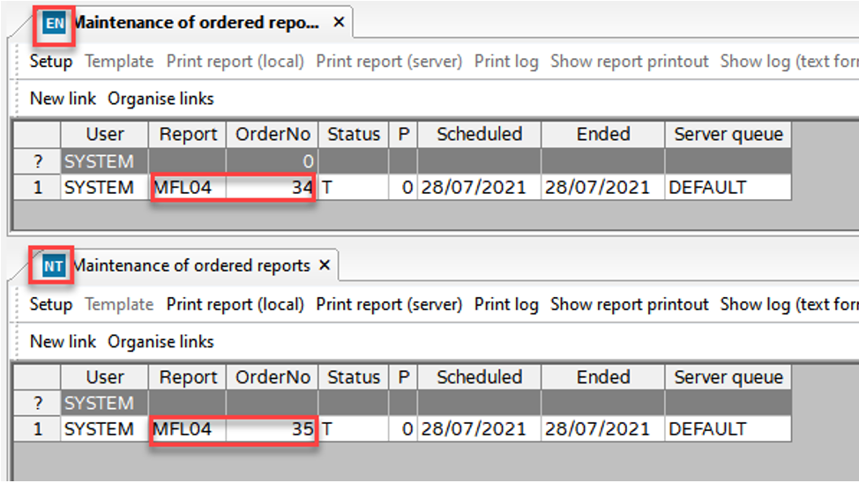Close the top Maintenance of ordered reports tab

[x=339, y=23]
